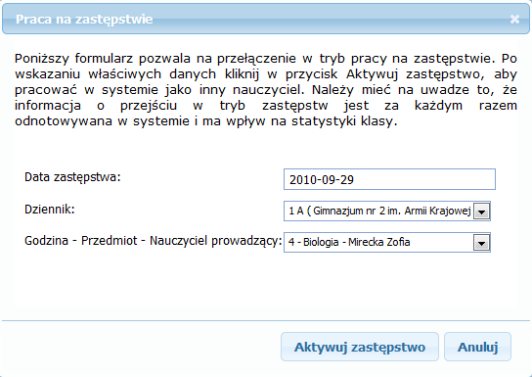Image resolution: width=532 pixels, height=377 pixels.
Task: Click the Aktywuj zastępstwo button
Action: (x=360, y=347)
